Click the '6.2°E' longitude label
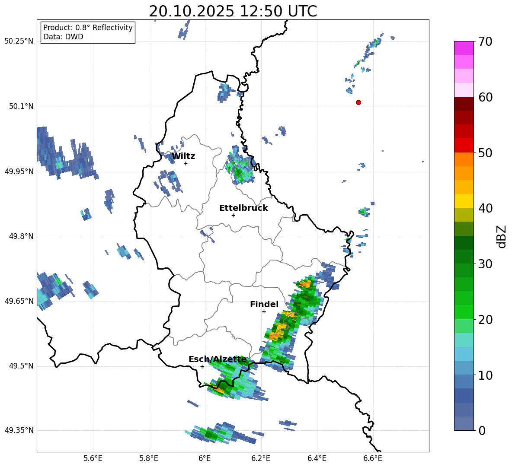The image size is (512, 467). [x=261, y=458]
